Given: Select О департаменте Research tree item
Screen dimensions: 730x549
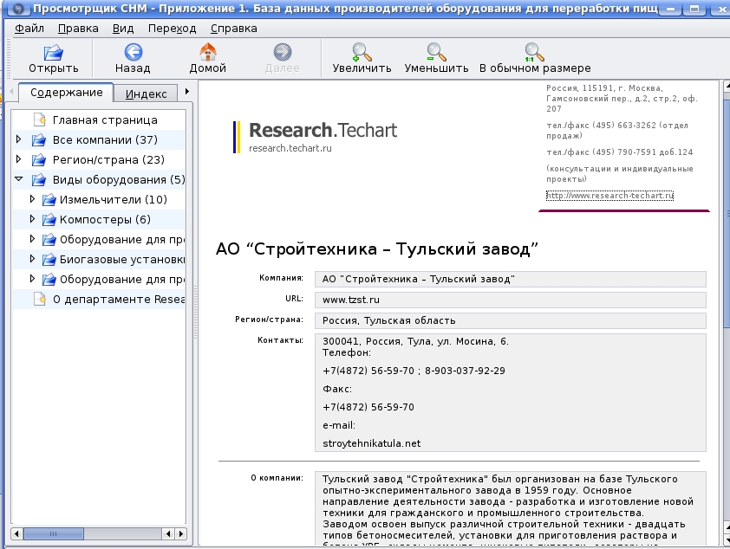Looking at the screenshot, I should (119, 300).
